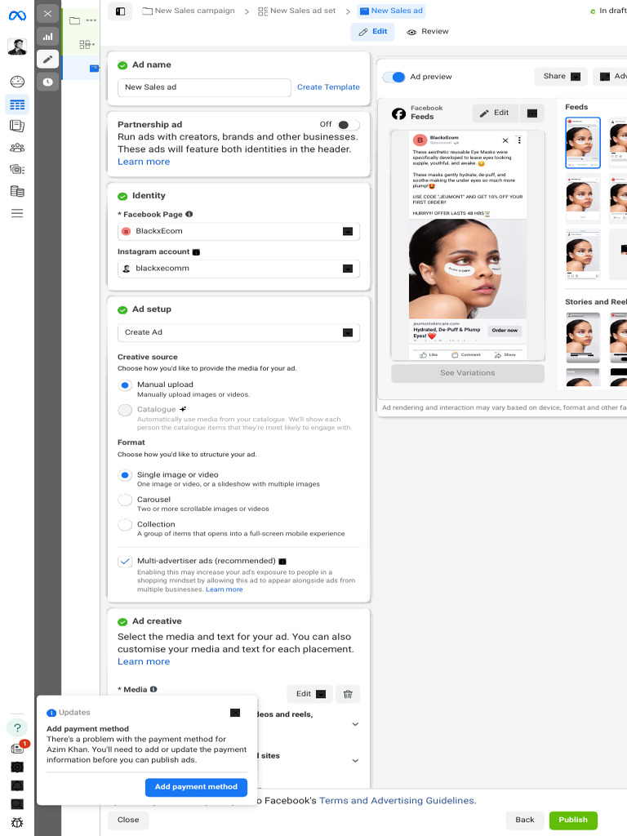The width and height of the screenshot is (627, 836).
Task: Click Edit button on Facebook Feeds preview
Action: tap(496, 113)
